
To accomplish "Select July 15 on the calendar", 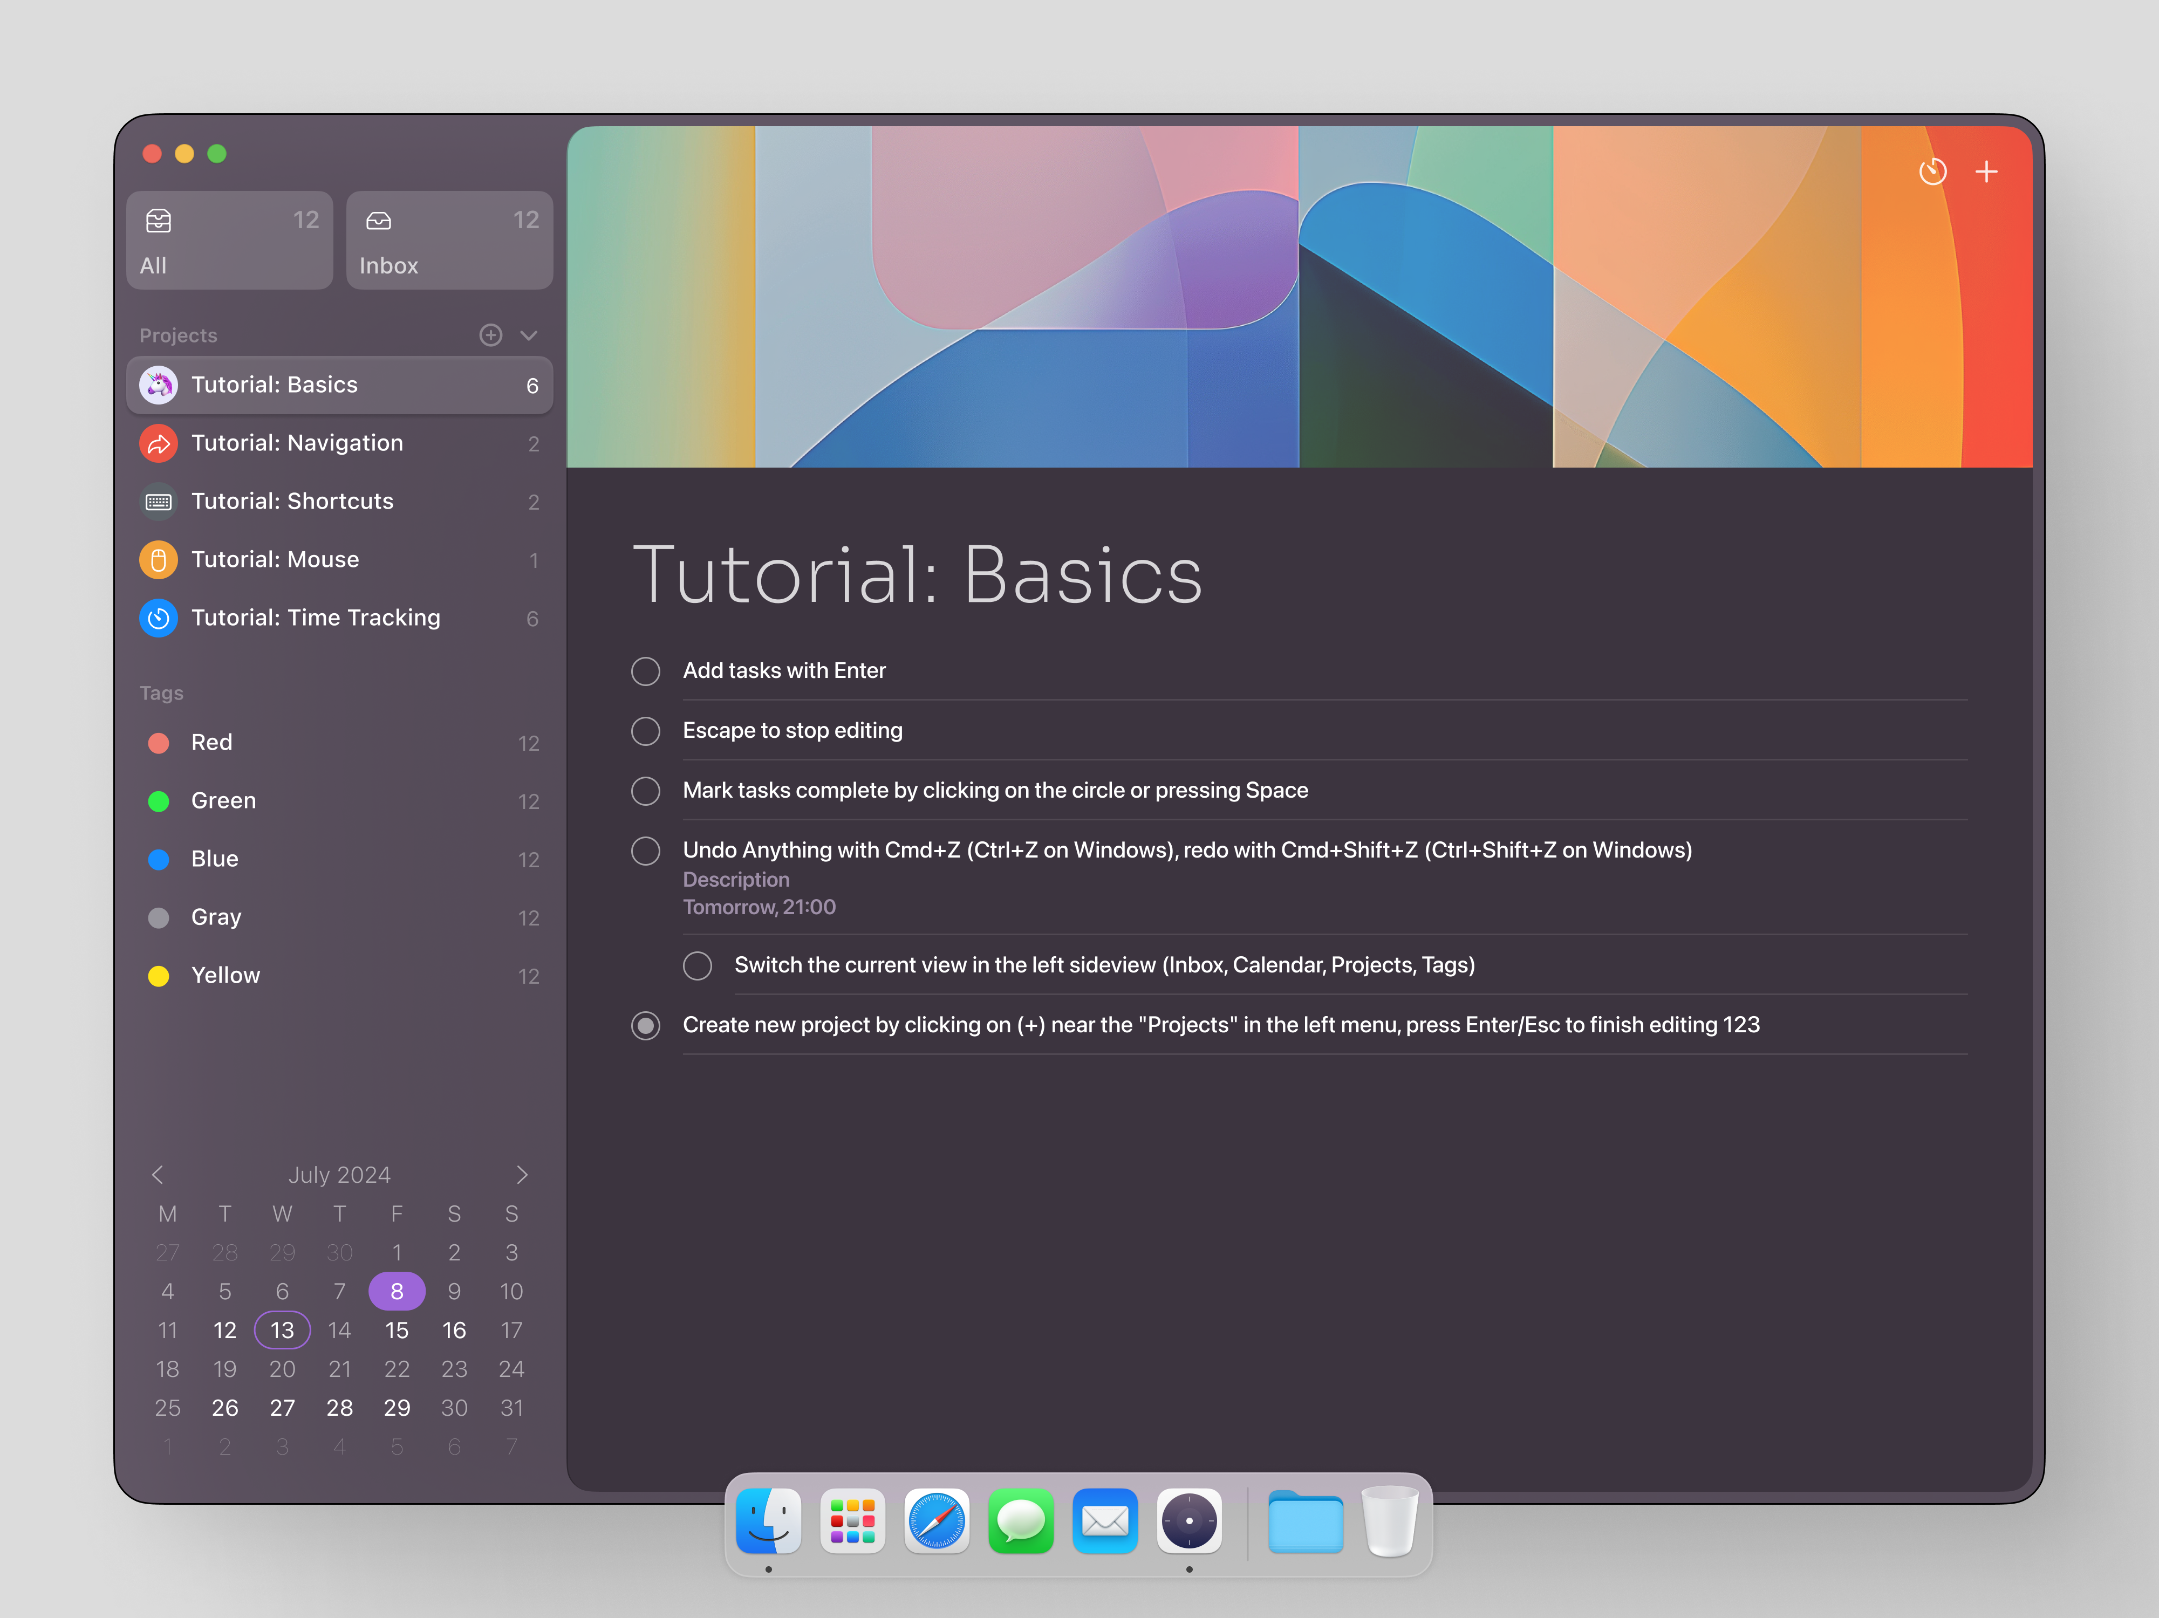I will 397,1330.
